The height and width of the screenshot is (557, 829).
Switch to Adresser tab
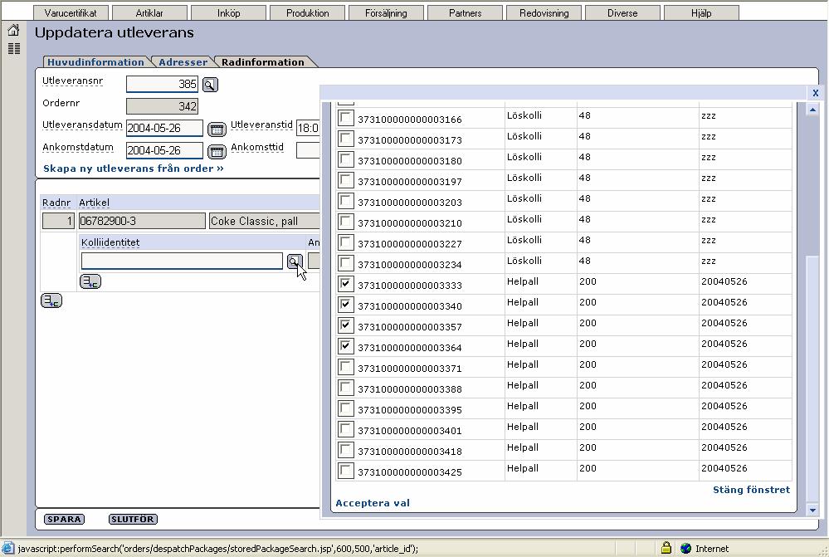click(x=183, y=62)
